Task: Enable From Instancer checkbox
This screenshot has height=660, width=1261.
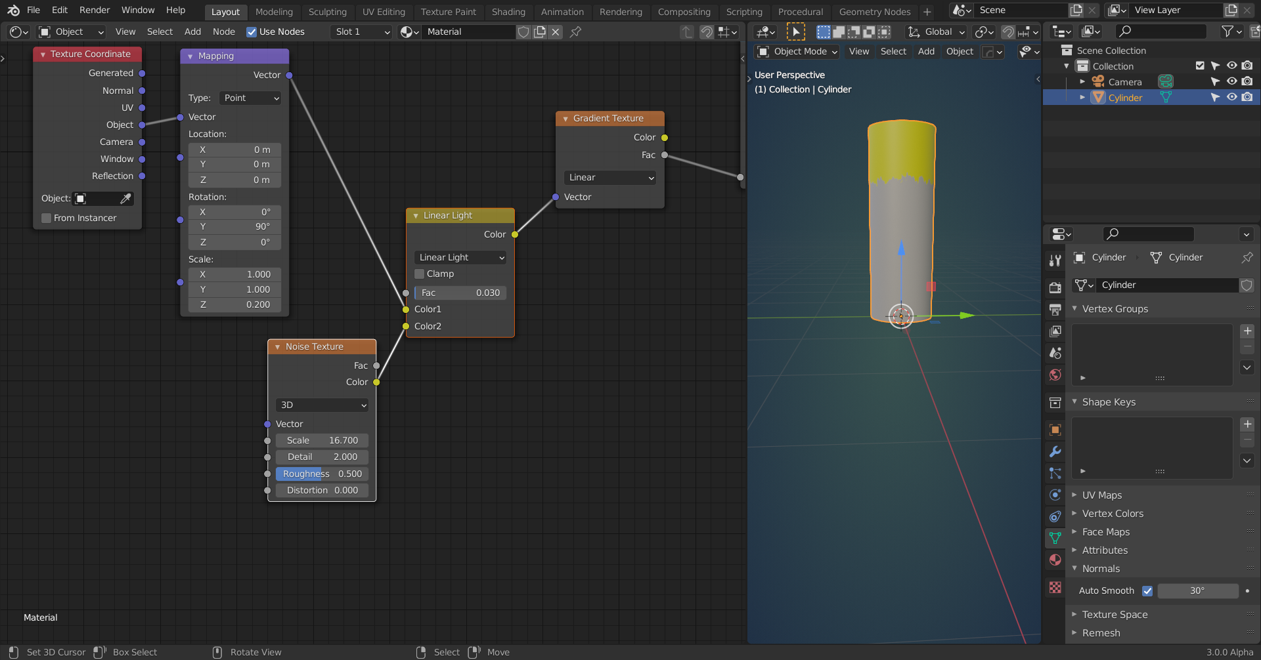Action: tap(46, 218)
